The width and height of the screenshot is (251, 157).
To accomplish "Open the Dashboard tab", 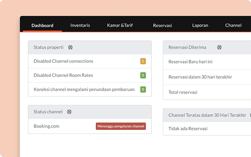I will pos(42,26).
